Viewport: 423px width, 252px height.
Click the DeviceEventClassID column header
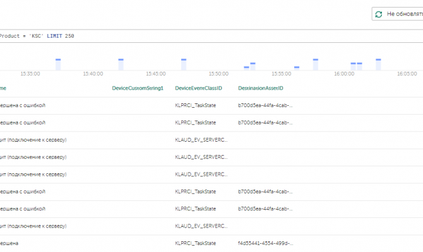point(198,88)
